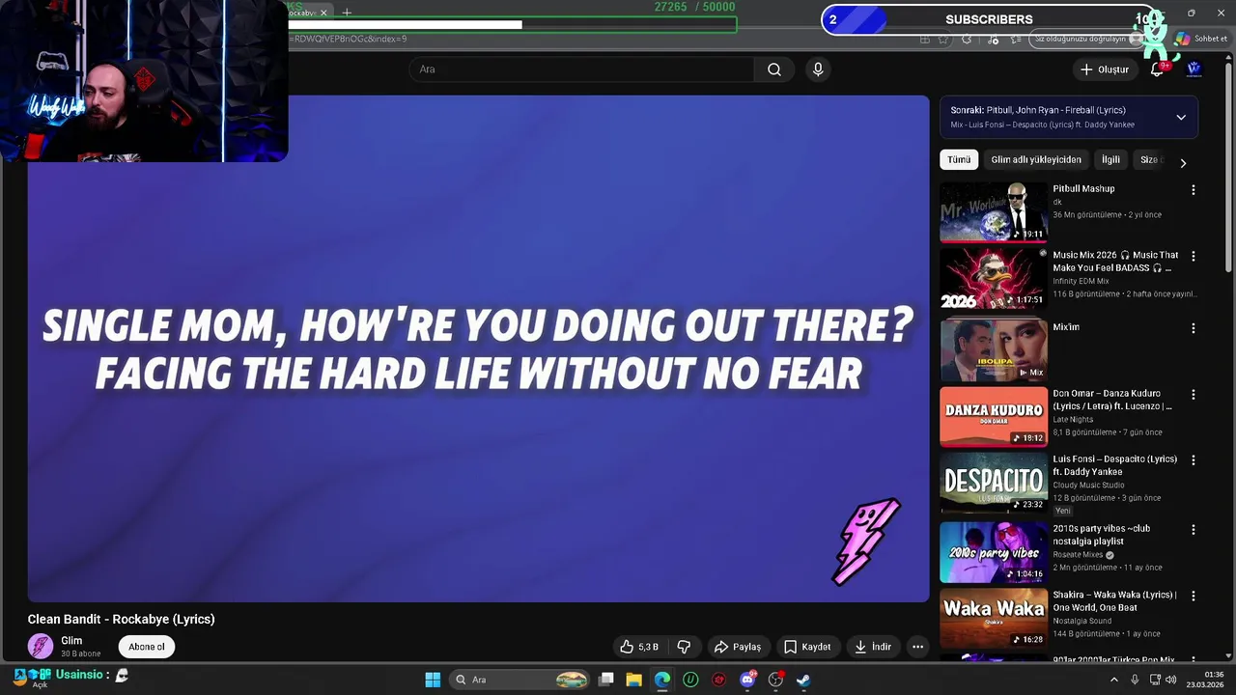Select Glim adlı yükleyiciden chip

coord(1036,160)
